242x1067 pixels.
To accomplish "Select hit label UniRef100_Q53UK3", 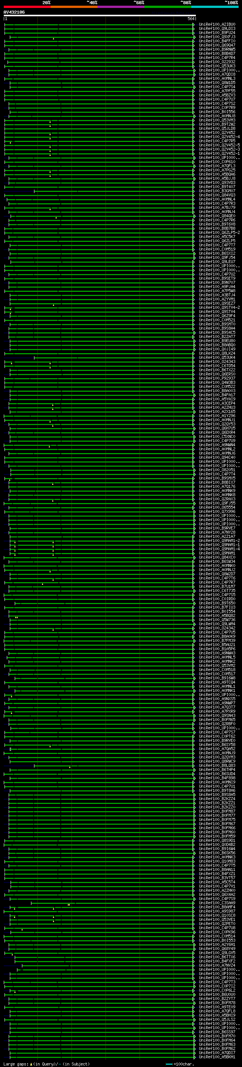I will (217, 66).
